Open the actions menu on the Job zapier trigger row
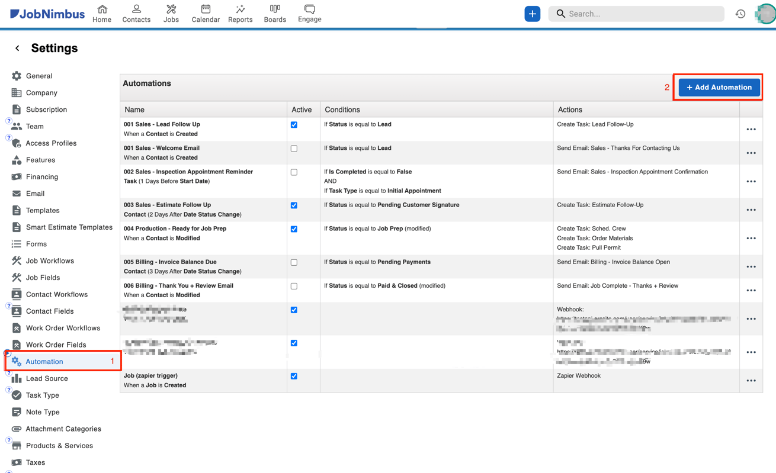The width and height of the screenshot is (776, 473). pos(751,381)
